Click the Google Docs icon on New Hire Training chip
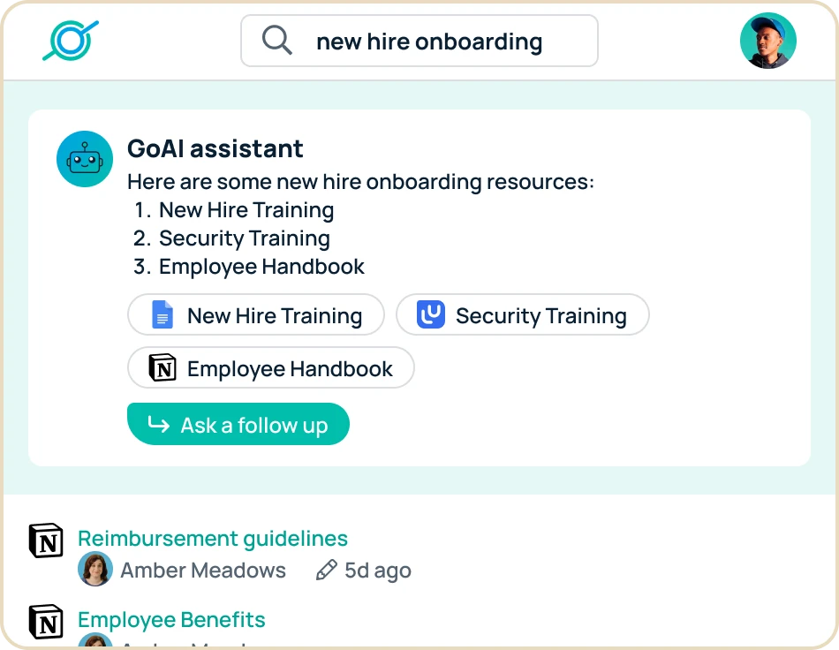Screen dimensions: 839x650 (162, 314)
